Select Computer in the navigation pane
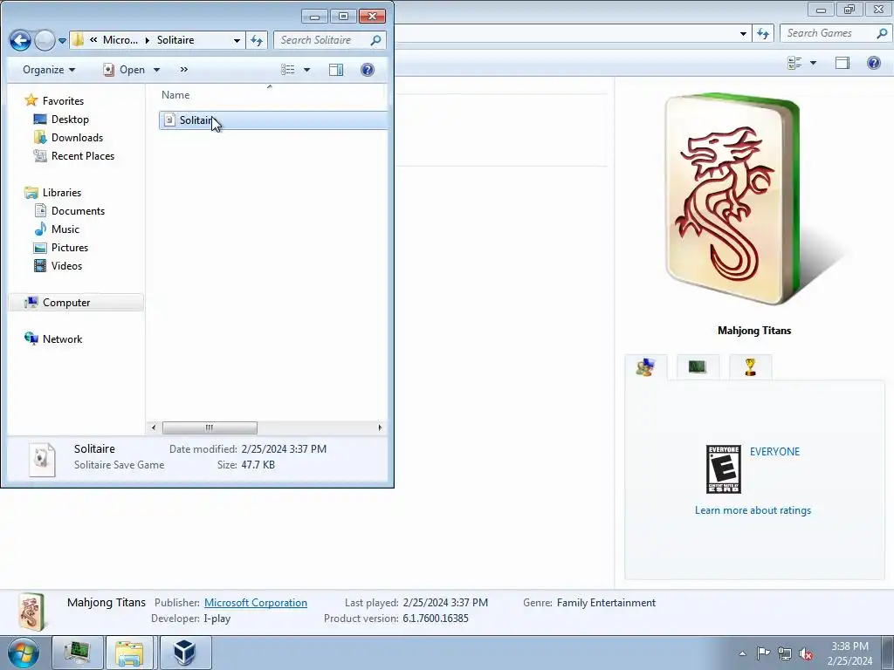Image resolution: width=894 pixels, height=670 pixels. click(76, 303)
